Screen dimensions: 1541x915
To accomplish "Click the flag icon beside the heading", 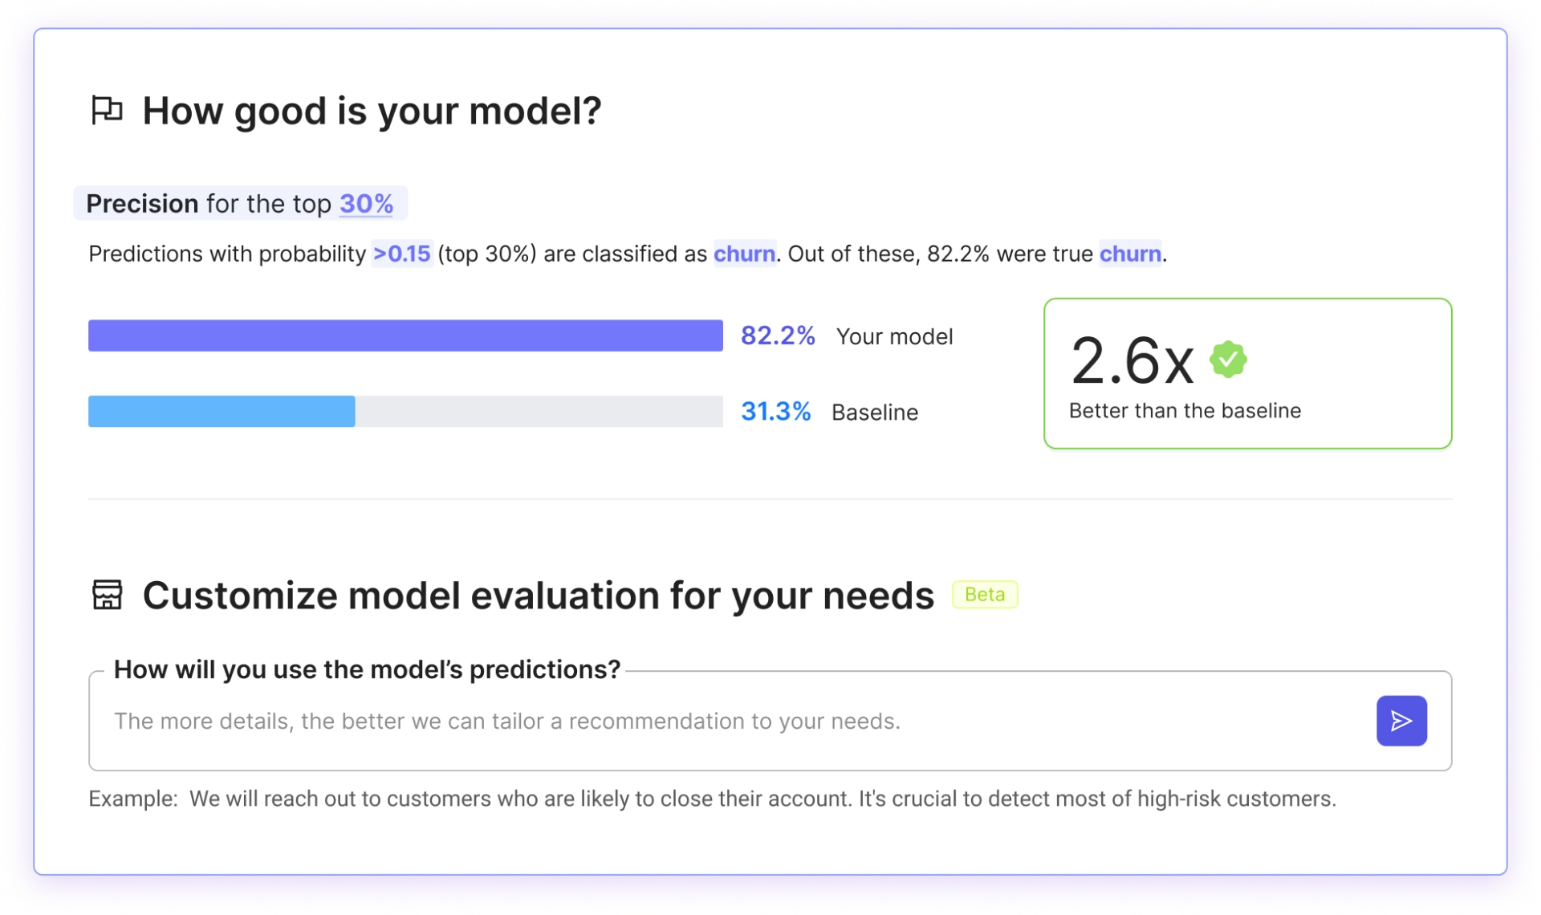I will [109, 111].
